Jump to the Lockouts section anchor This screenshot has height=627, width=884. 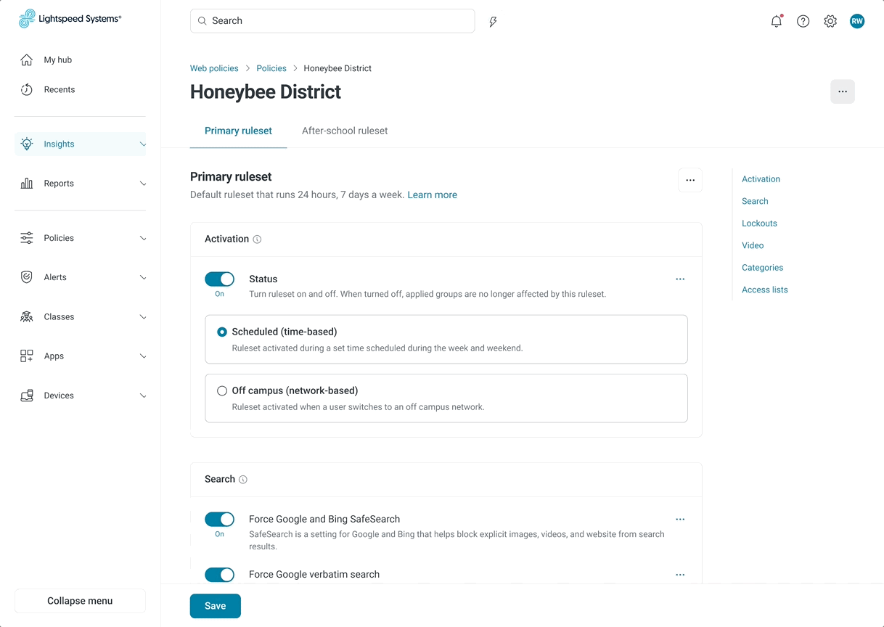[x=759, y=223]
